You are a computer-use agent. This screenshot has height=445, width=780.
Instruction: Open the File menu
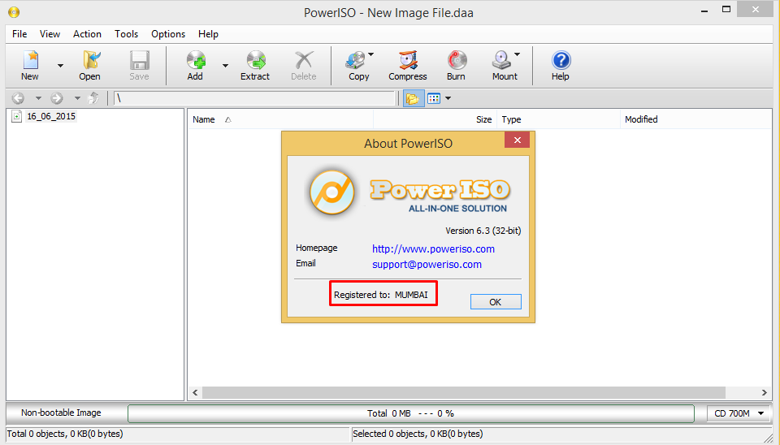coord(19,34)
